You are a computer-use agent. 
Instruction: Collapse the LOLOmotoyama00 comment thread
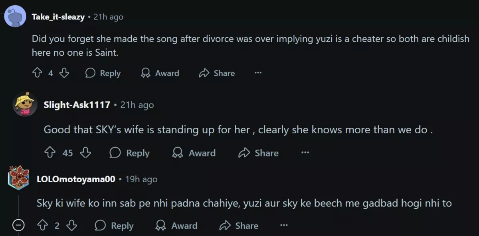(18, 226)
